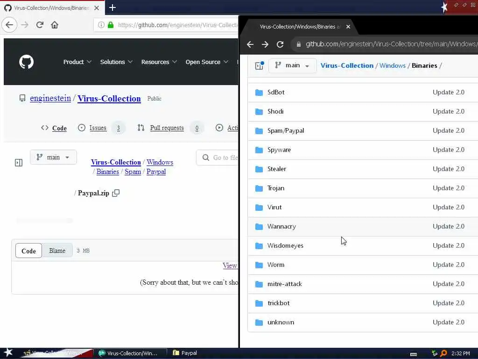Reload the page in the left browser
478x359 pixels.
click(40, 25)
